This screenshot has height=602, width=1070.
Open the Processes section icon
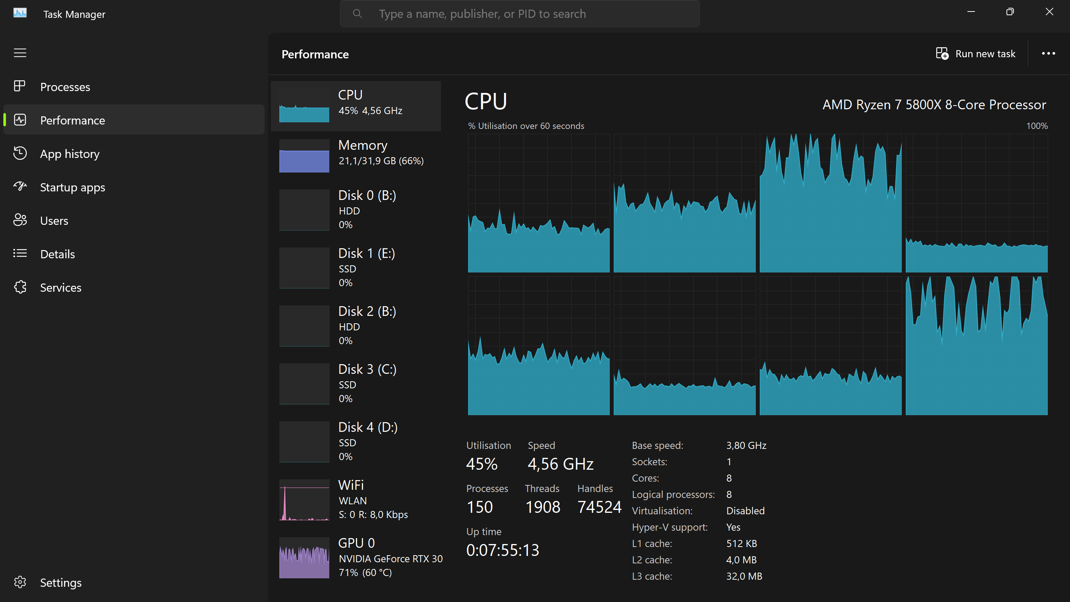point(20,87)
